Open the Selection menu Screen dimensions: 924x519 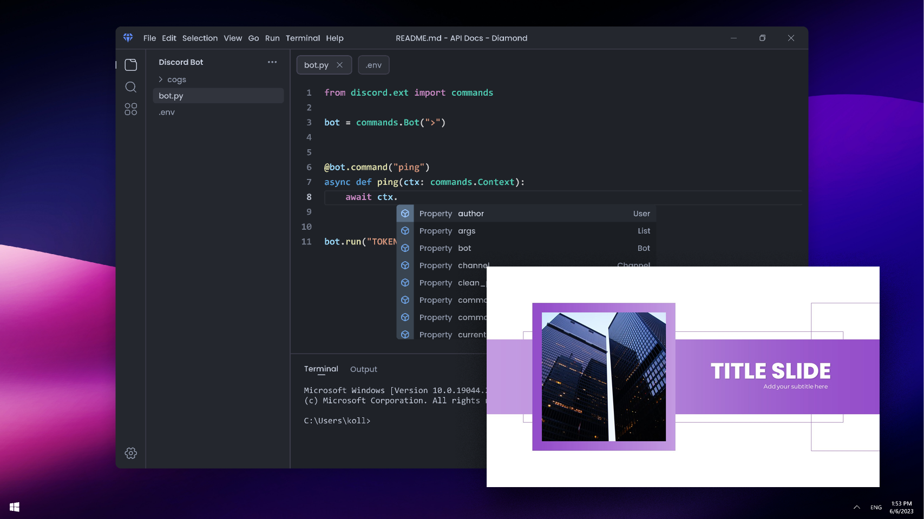200,38
